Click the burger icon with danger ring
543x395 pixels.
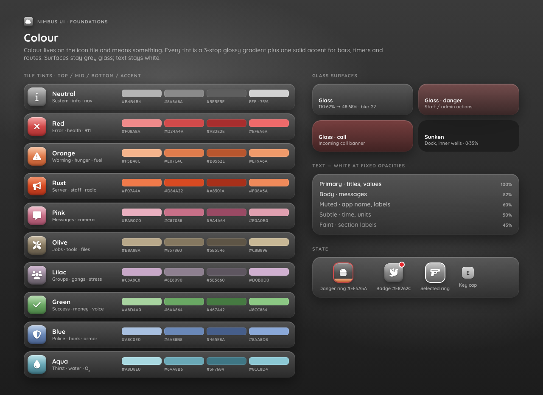(343, 273)
